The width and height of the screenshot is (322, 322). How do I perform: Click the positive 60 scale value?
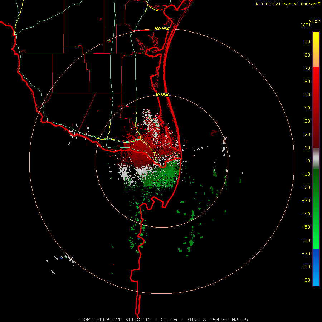point(307,82)
